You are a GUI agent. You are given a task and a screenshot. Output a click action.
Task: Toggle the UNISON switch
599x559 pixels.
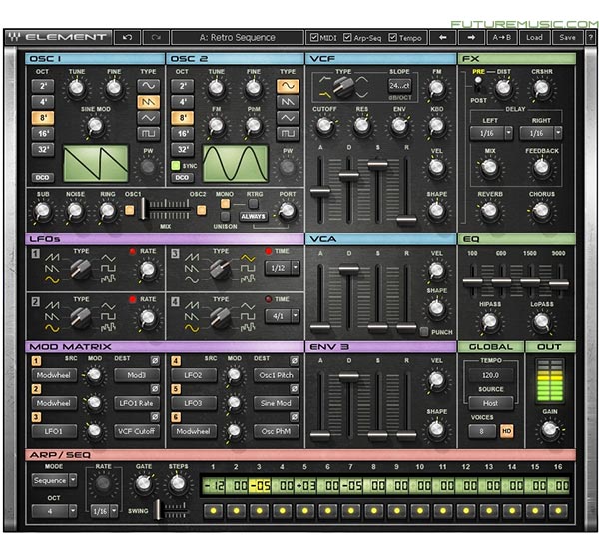(225, 217)
